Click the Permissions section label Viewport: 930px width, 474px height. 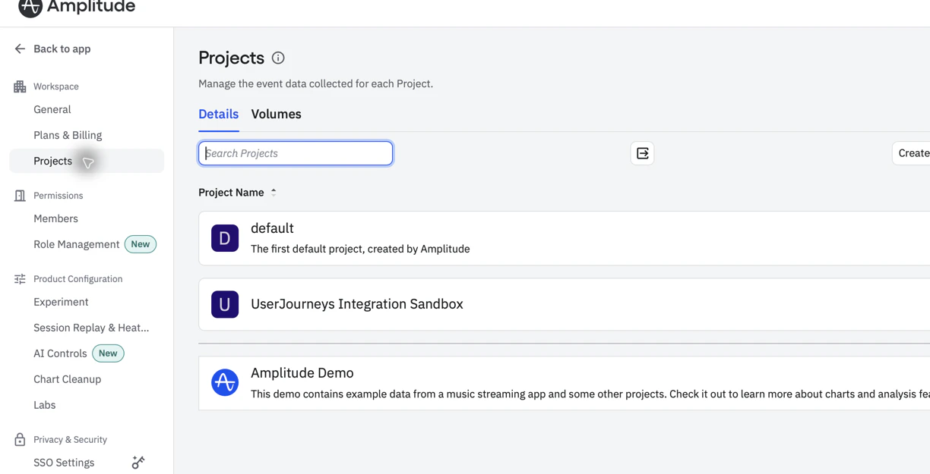pyautogui.click(x=59, y=196)
